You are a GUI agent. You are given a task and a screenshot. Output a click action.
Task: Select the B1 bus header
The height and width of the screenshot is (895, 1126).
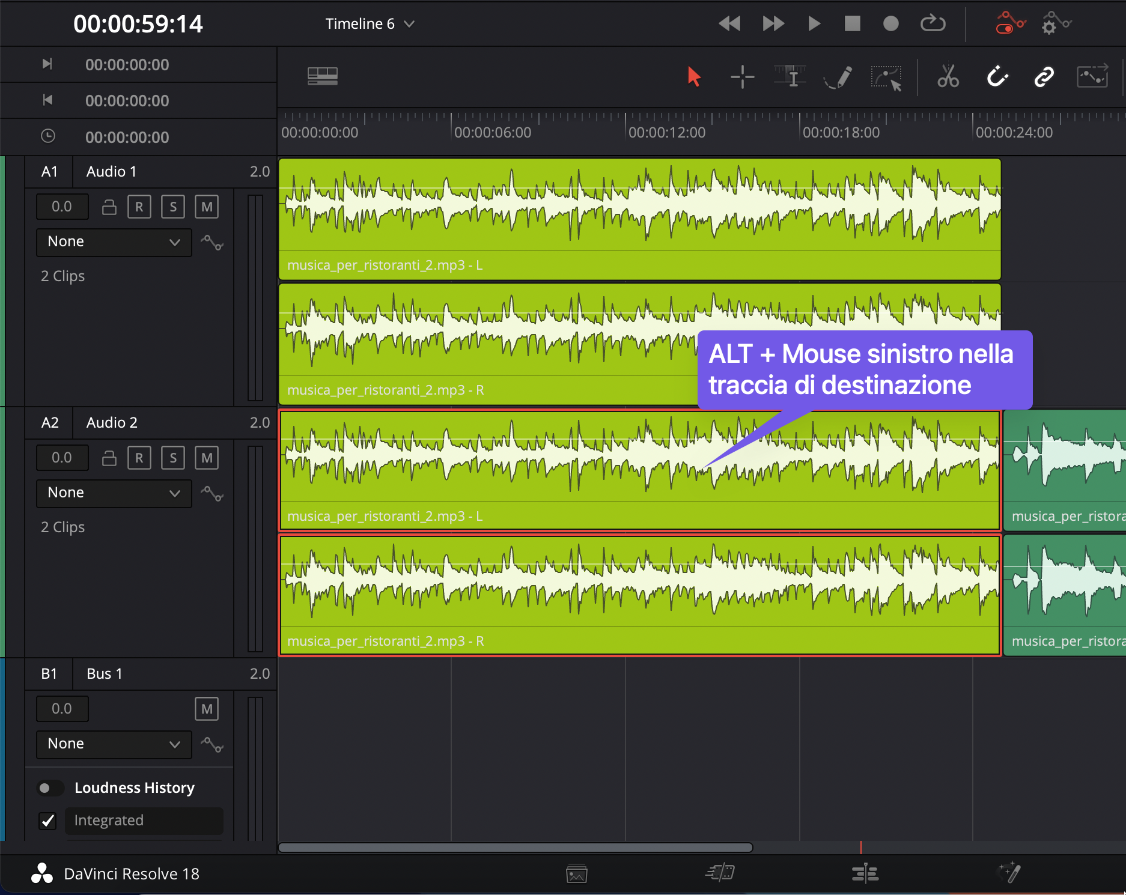(49, 674)
